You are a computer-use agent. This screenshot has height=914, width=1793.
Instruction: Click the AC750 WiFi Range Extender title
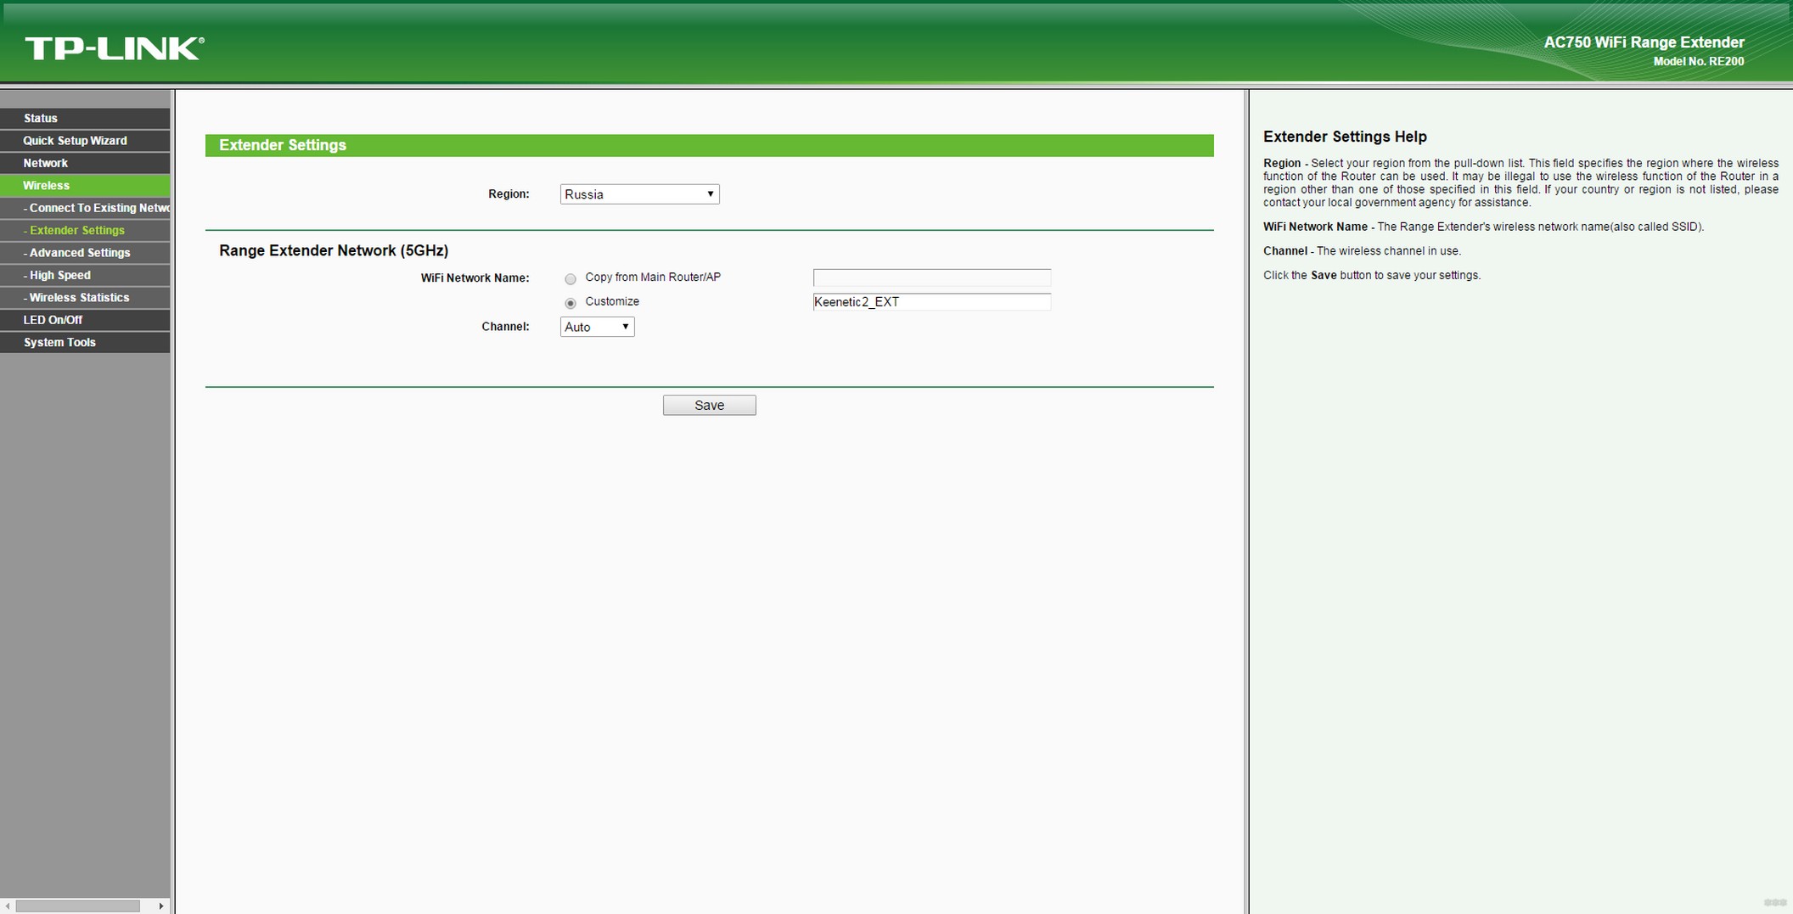[x=1644, y=42]
